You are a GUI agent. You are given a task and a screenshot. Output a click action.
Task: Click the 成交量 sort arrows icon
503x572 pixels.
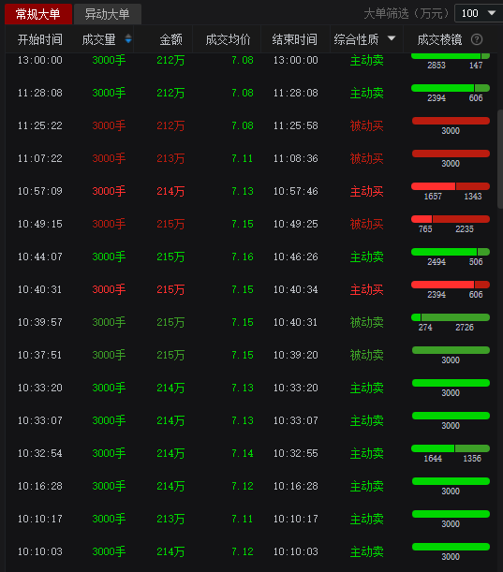pyautogui.click(x=128, y=38)
